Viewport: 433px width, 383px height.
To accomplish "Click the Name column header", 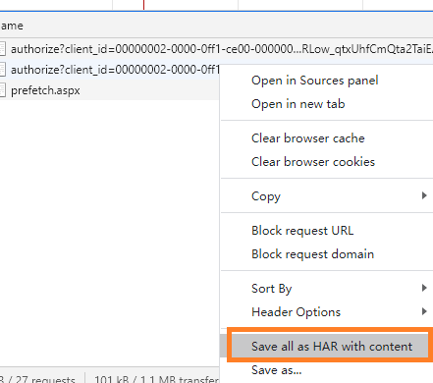I will coord(12,26).
